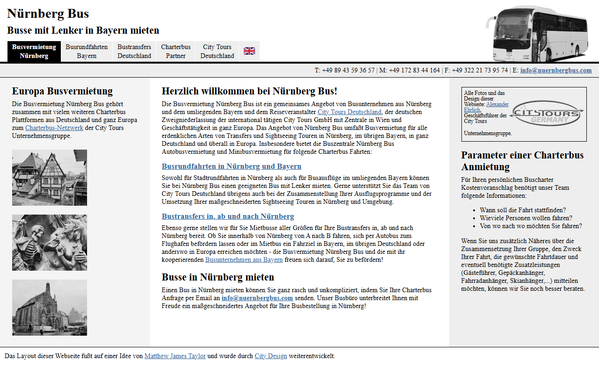The width and height of the screenshot is (599, 374).
Task: Click the Busse mit Lenker in Bayern mieten subtitle
Action: coord(83,30)
